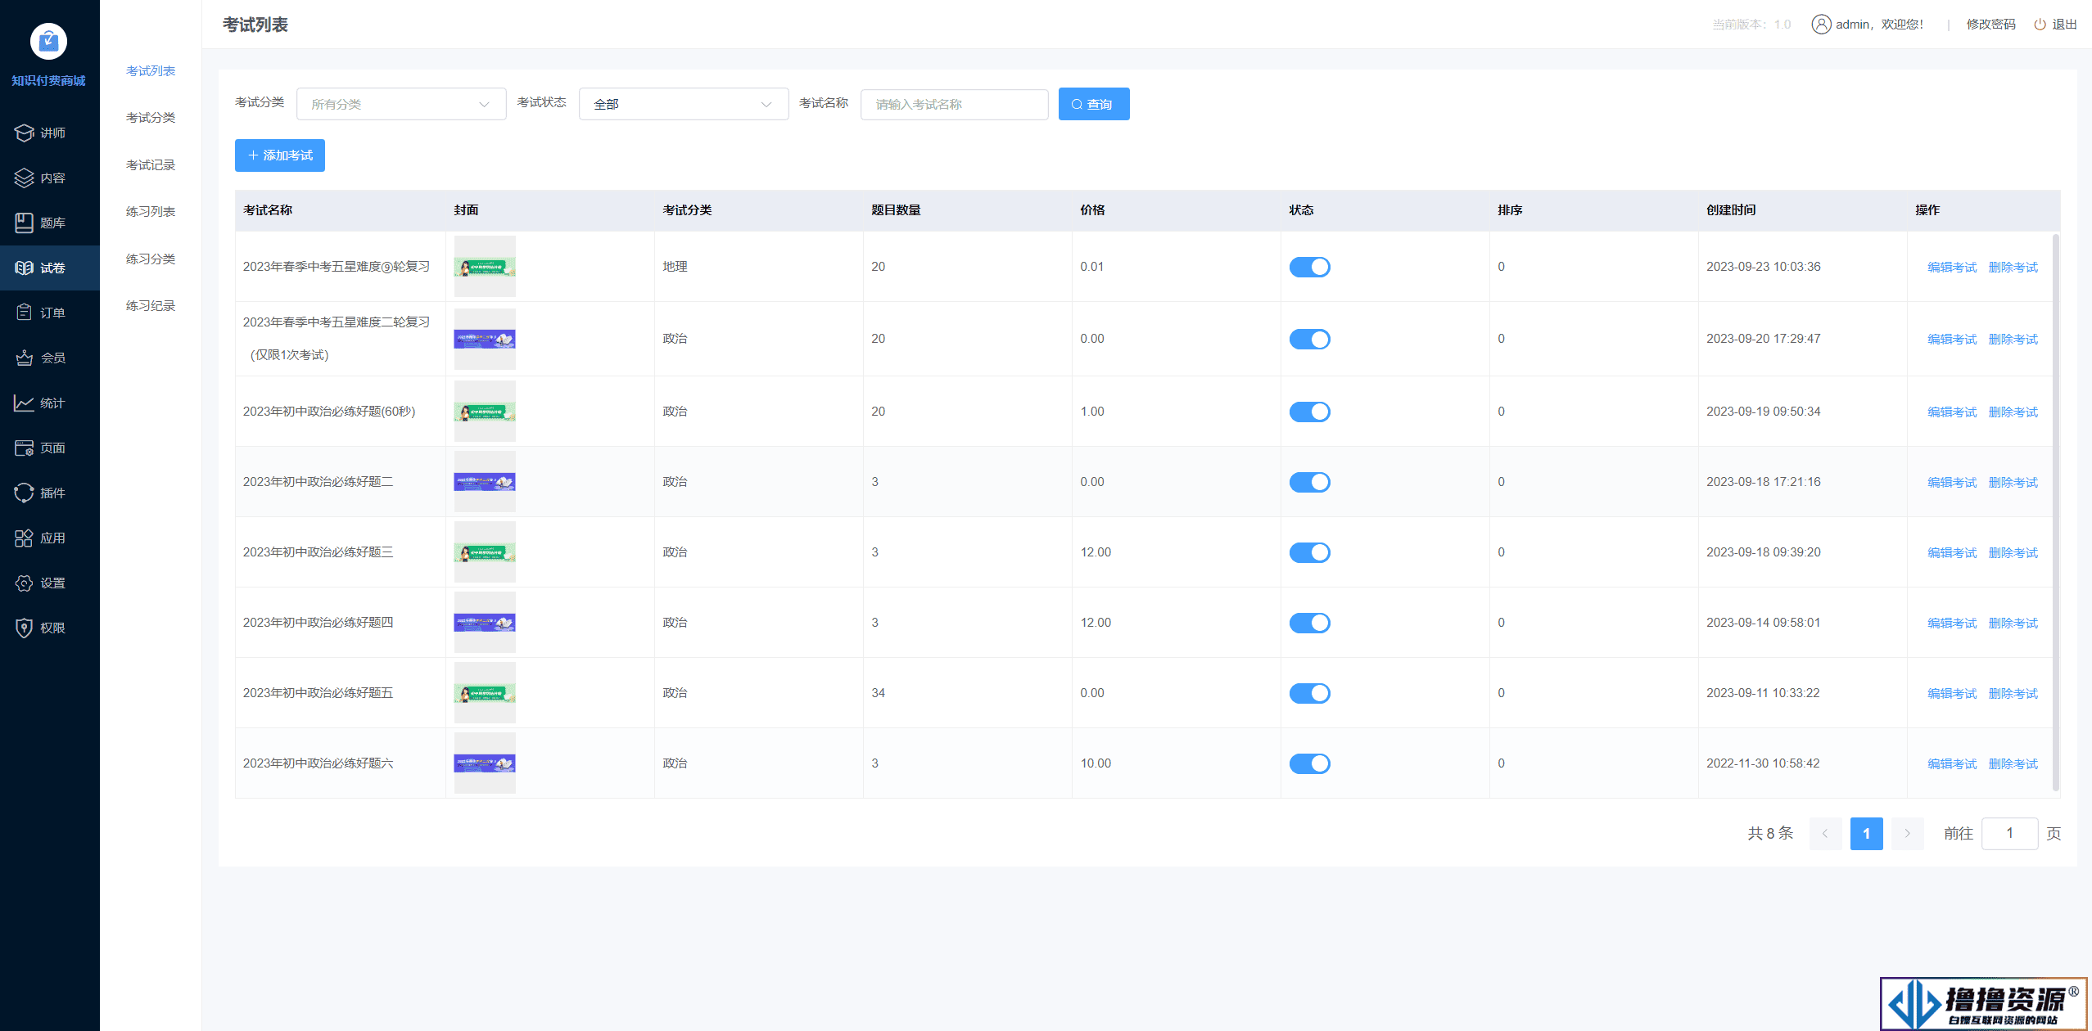The width and height of the screenshot is (2092, 1031).
Task: Click 修改密码 link in header
Action: coord(1991,25)
